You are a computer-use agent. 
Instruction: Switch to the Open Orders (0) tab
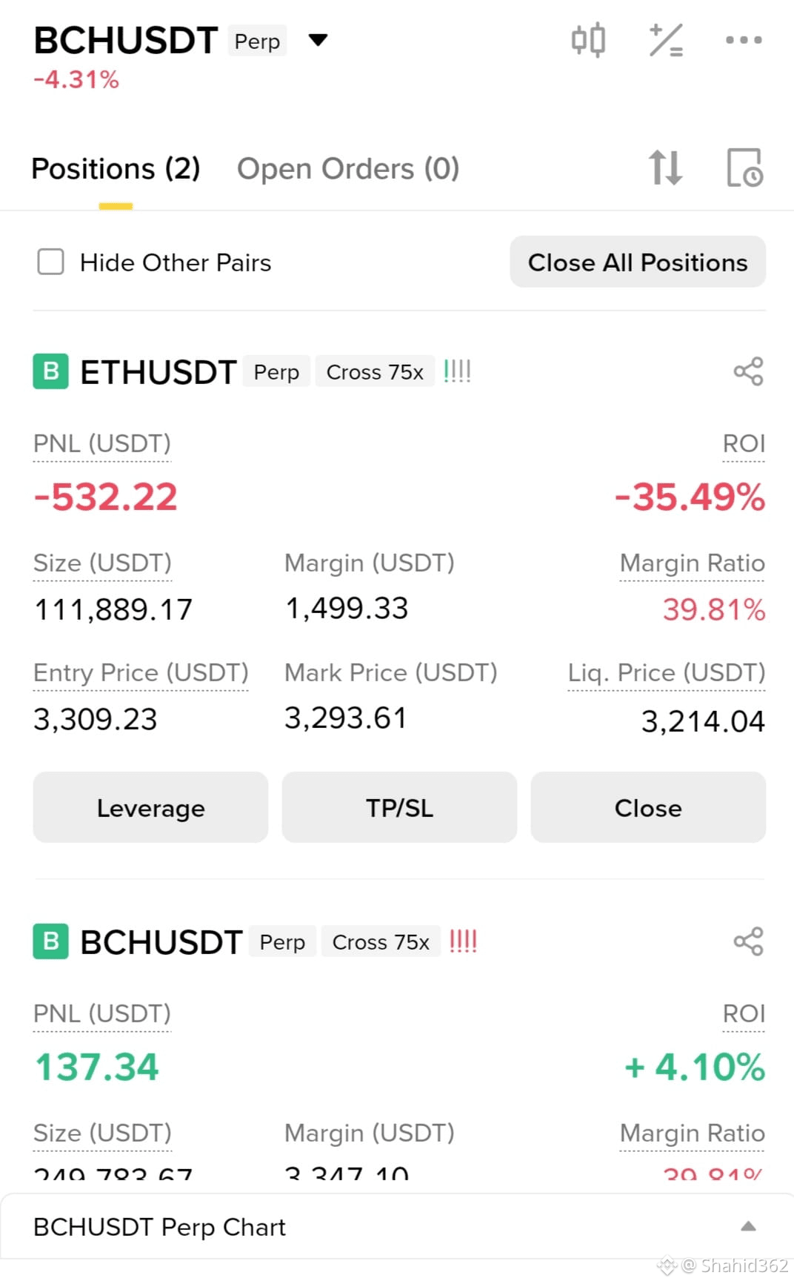click(348, 169)
